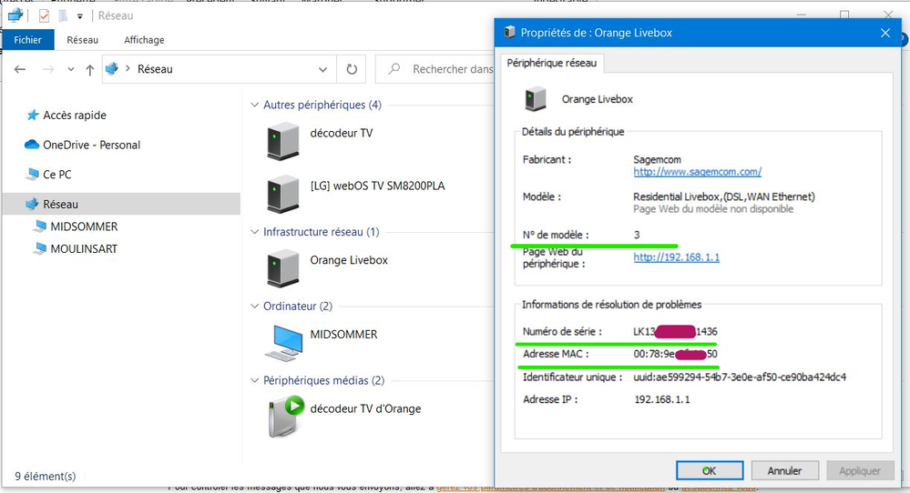
Task: Open the sagemcom.com manufacturer link
Action: coord(697,172)
